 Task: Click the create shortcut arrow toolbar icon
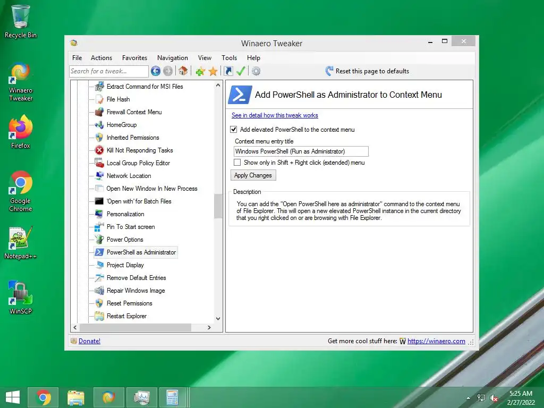[x=228, y=71]
